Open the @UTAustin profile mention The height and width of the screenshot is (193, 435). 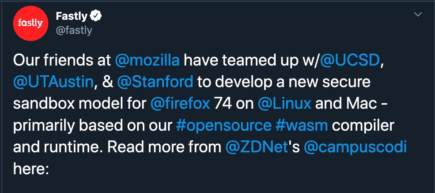coord(53,82)
